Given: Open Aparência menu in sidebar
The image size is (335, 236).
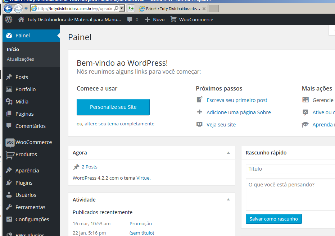Looking at the screenshot, I should coord(27,171).
